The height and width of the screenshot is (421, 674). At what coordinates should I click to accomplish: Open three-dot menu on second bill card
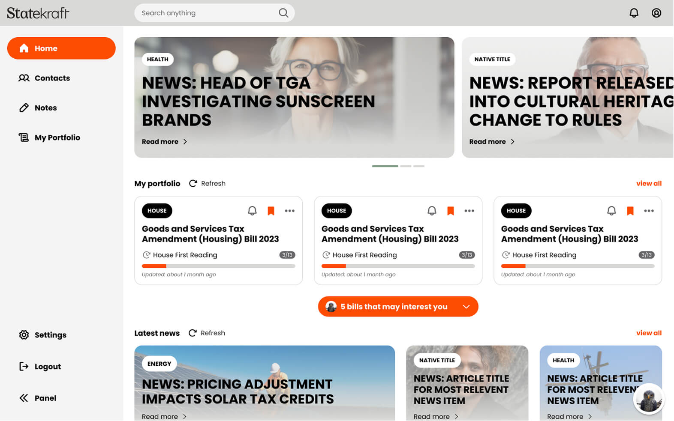pyautogui.click(x=469, y=211)
